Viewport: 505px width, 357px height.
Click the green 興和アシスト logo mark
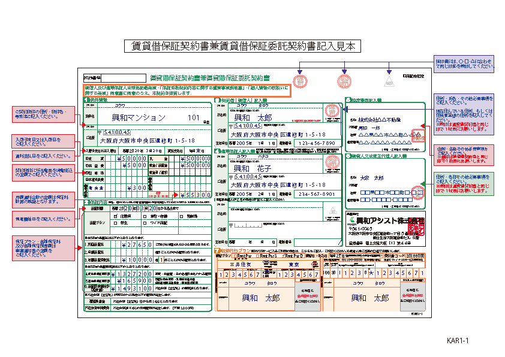click(x=352, y=220)
